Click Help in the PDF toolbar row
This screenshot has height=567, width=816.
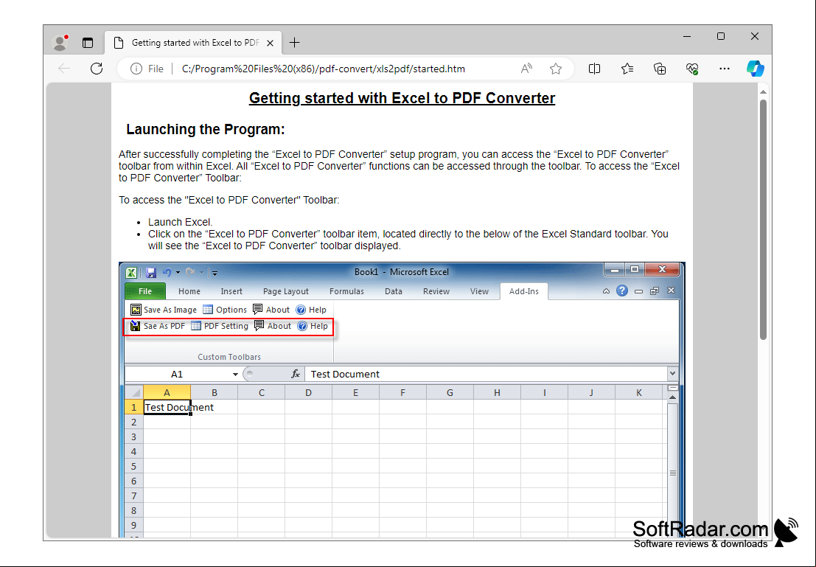point(313,326)
